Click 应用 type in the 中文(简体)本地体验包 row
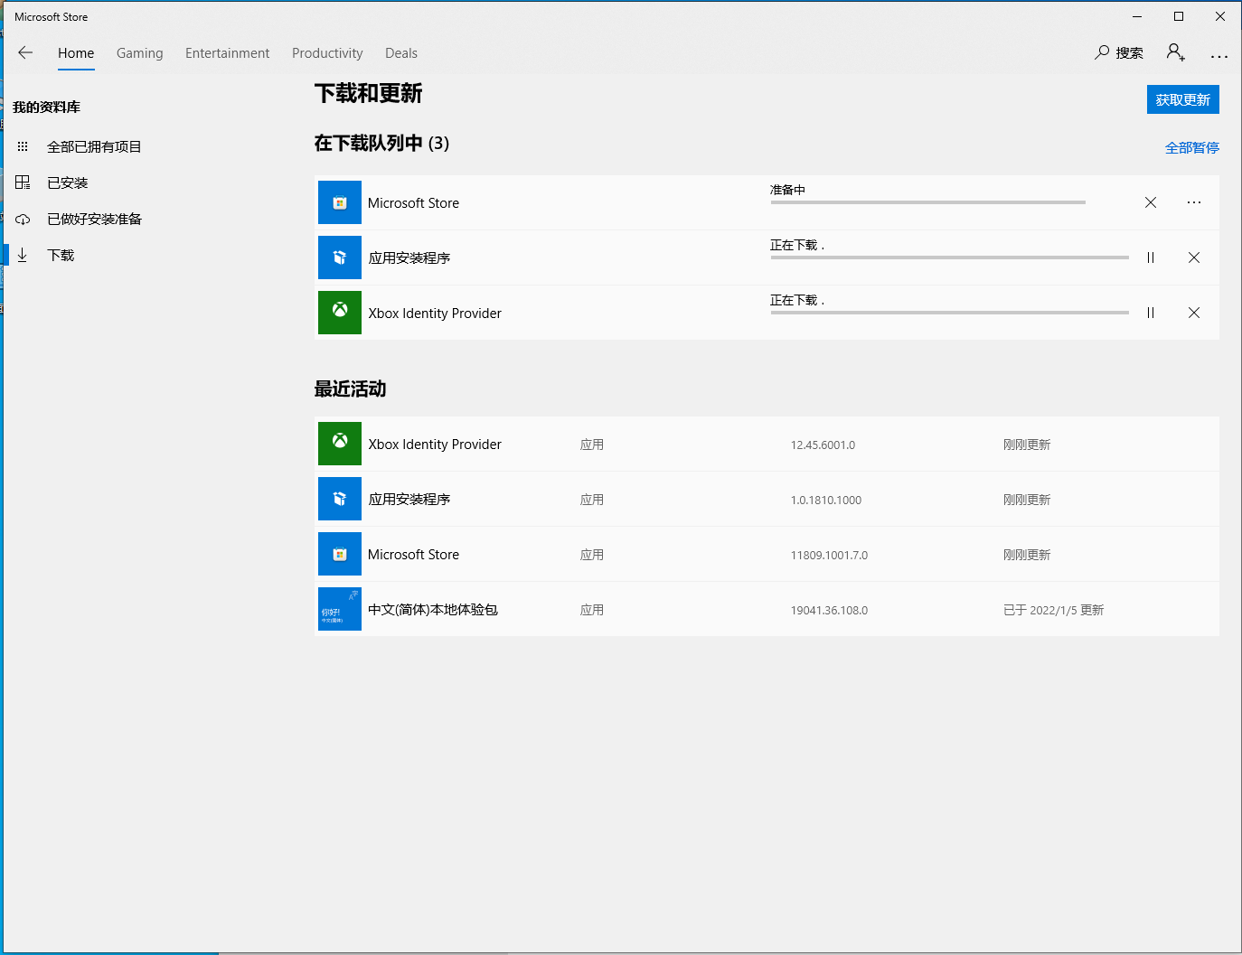Screen dimensions: 1242x955 591,610
